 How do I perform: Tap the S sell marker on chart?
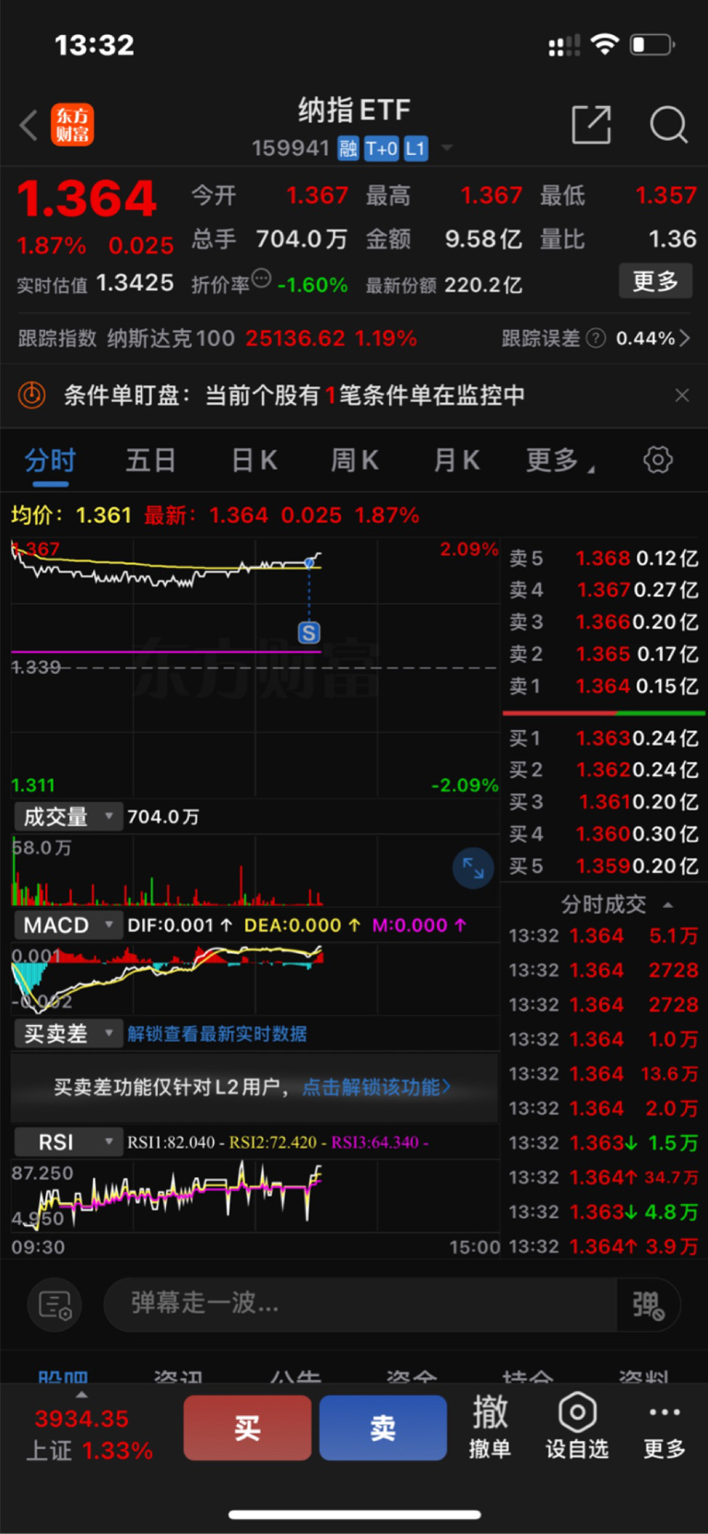point(309,632)
